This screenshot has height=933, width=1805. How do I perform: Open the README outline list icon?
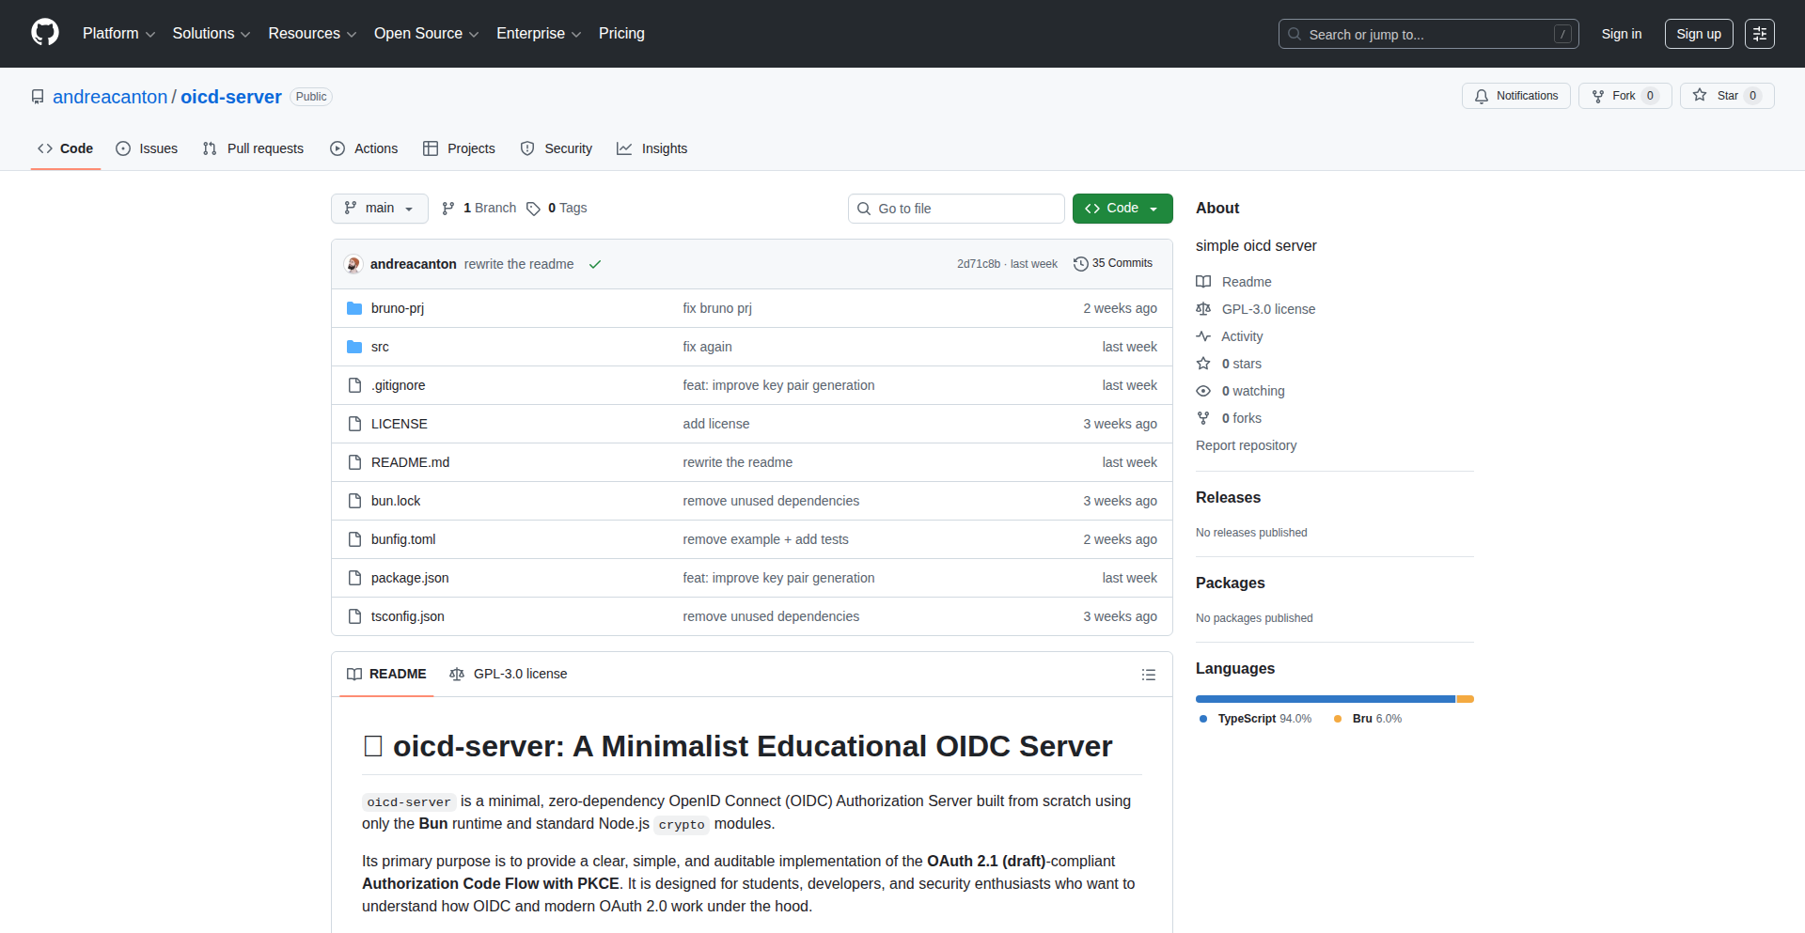(1148, 675)
